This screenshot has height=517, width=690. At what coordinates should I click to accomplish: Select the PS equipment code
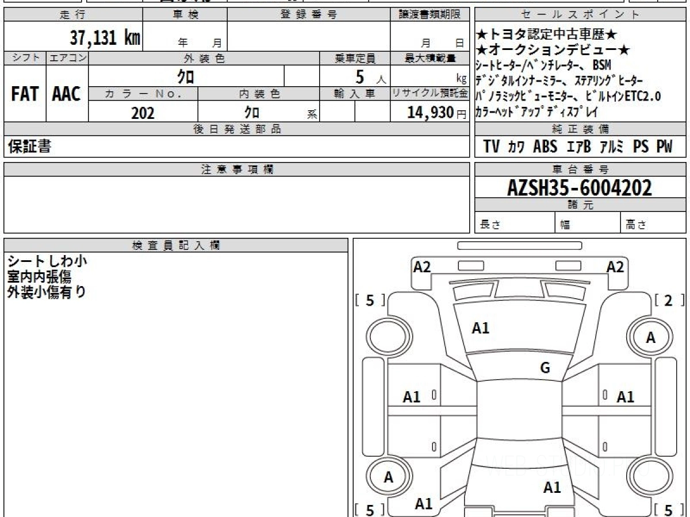point(641,147)
